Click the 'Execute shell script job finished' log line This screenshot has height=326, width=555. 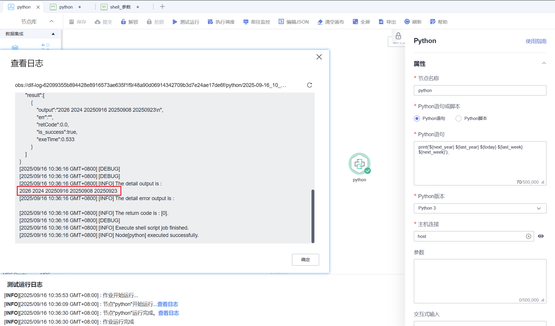[104, 228]
